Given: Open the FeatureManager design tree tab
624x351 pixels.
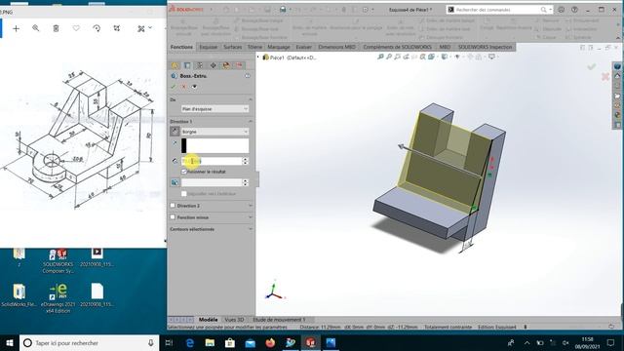Looking at the screenshot, I should point(175,65).
